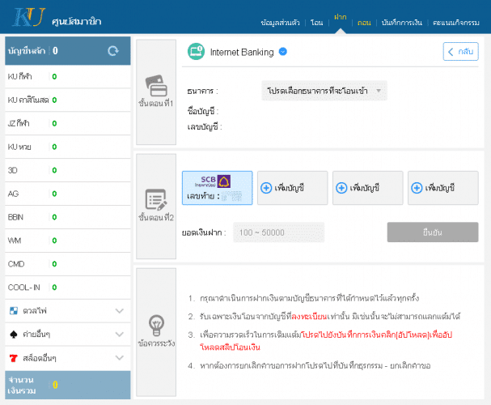Open the โอน transfer tab
The height and width of the screenshot is (405, 491).
316,23
